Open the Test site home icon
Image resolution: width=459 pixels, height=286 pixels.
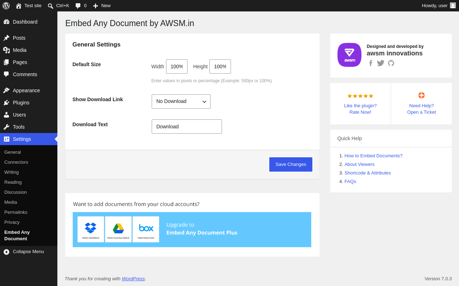19,6
